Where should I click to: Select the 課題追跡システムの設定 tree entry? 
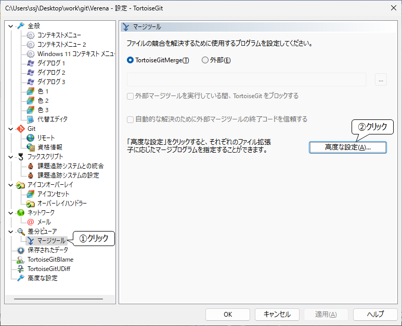(x=68, y=175)
